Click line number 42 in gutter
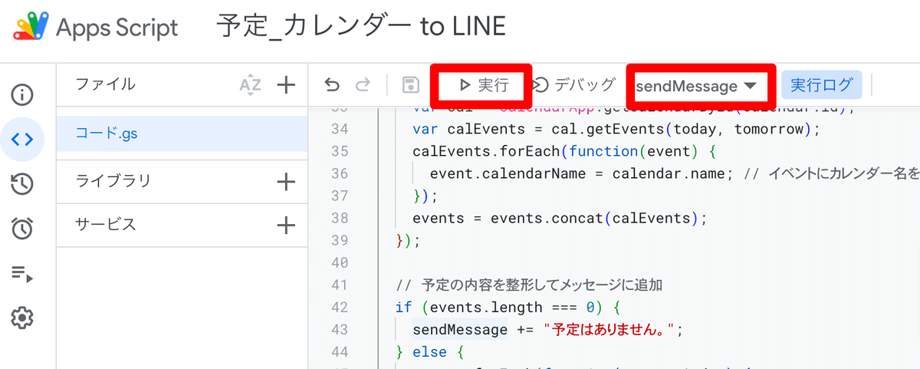The width and height of the screenshot is (920, 369). (x=339, y=308)
